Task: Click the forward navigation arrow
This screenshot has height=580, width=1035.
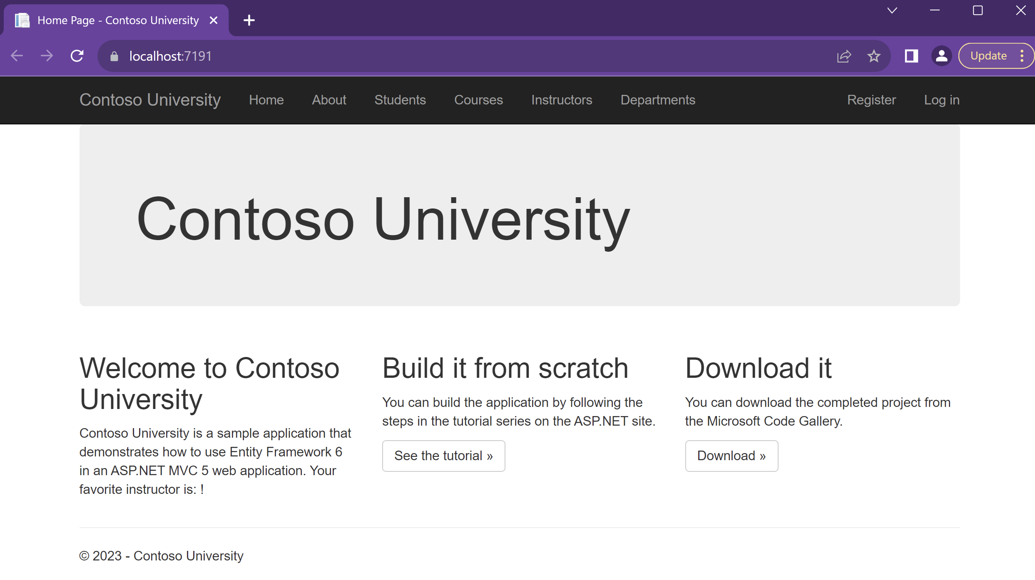Action: (47, 56)
